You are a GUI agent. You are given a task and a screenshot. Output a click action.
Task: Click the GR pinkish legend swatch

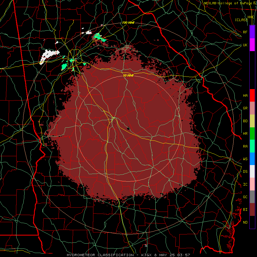(252, 108)
